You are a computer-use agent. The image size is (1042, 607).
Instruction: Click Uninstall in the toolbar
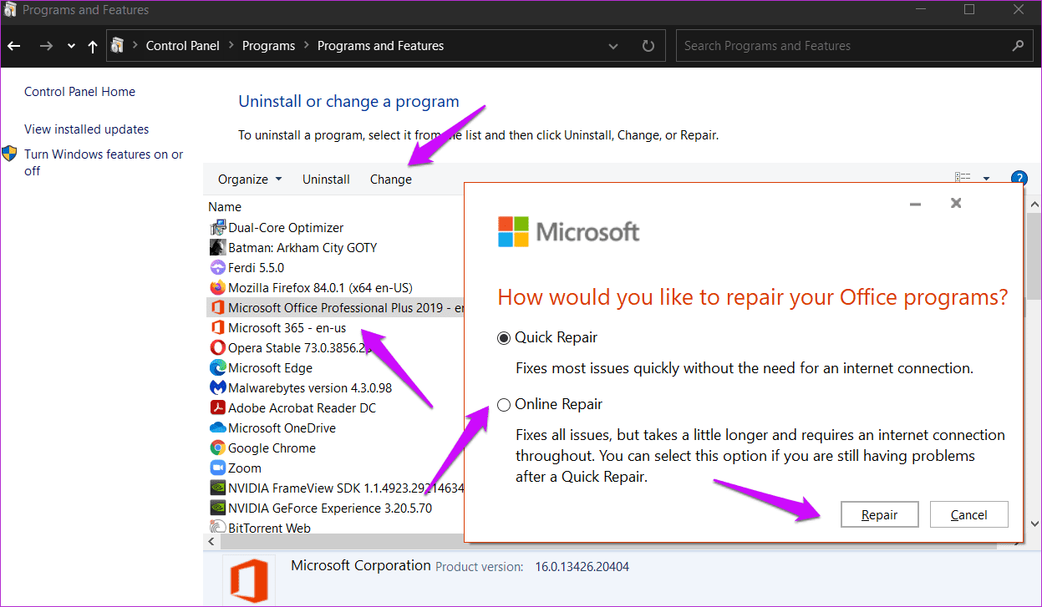point(326,180)
